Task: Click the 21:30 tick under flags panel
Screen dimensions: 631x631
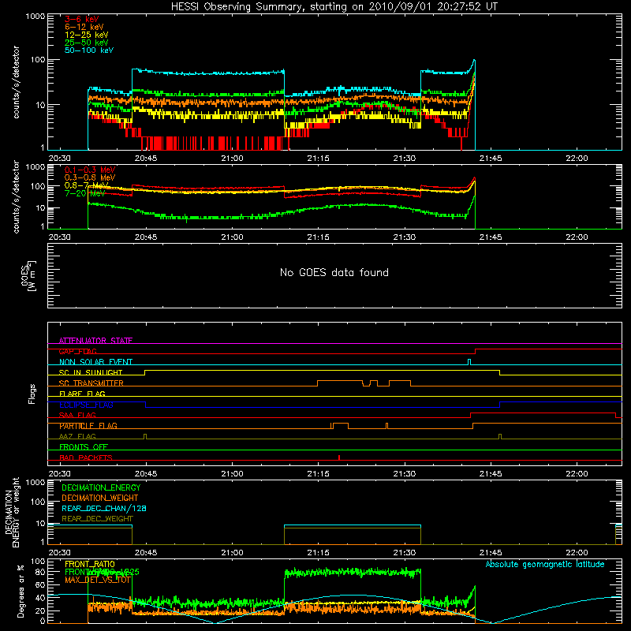Action: pos(405,474)
